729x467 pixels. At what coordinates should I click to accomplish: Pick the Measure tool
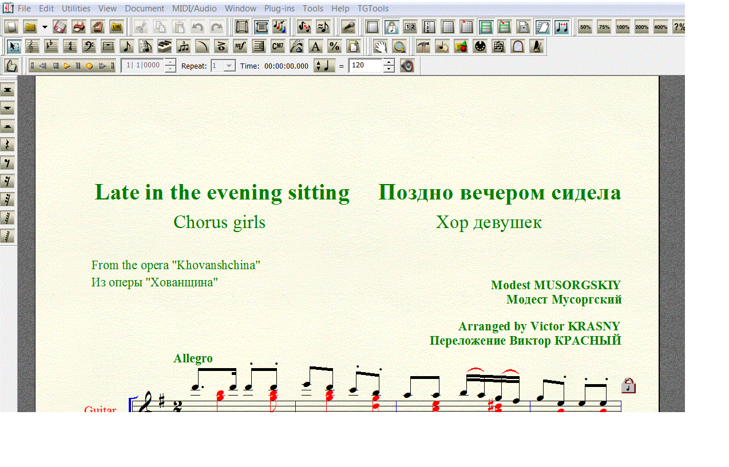pos(108,46)
